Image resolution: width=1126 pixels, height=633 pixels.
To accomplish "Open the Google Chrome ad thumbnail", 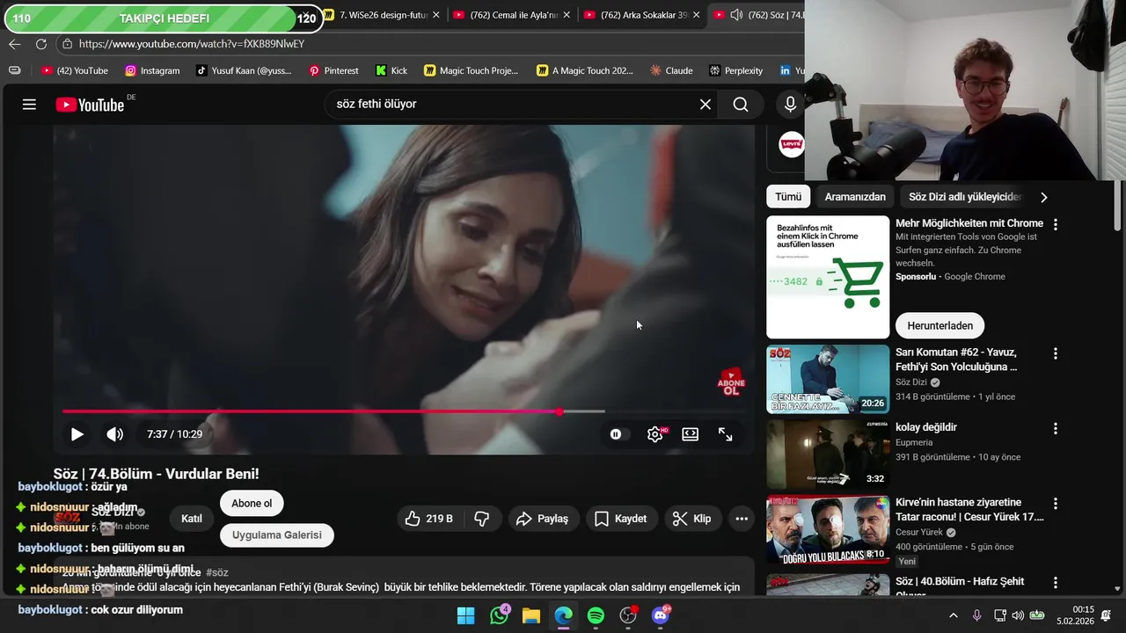I will click(x=828, y=277).
